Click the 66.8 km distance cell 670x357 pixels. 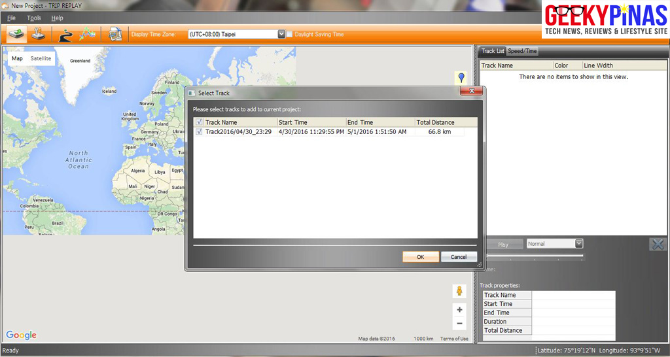click(x=440, y=132)
